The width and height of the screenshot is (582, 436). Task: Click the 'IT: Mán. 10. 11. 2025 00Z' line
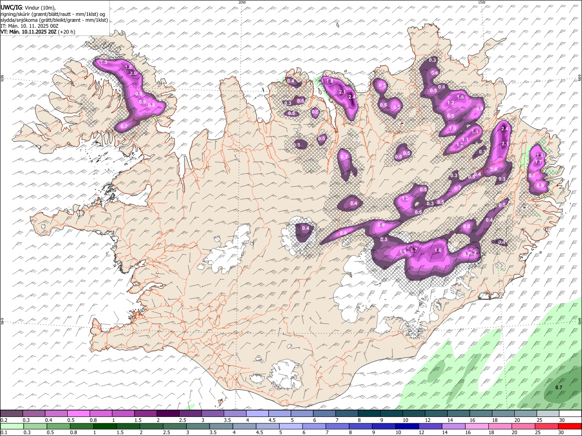pyautogui.click(x=30, y=26)
